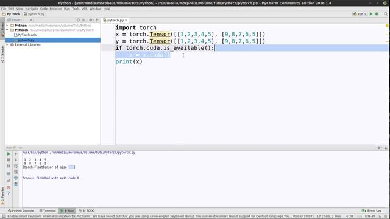The image size is (390, 219).
Task: Open Project panel settings gear
Action: point(91,20)
